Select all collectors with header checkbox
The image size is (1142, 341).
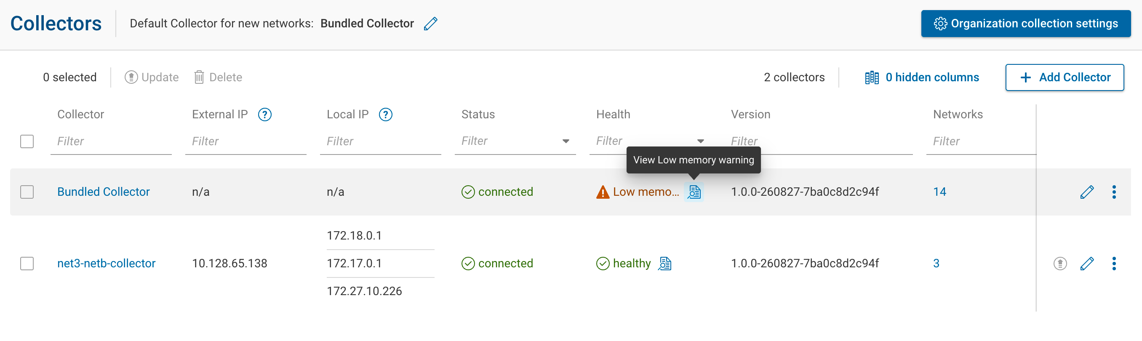(27, 141)
